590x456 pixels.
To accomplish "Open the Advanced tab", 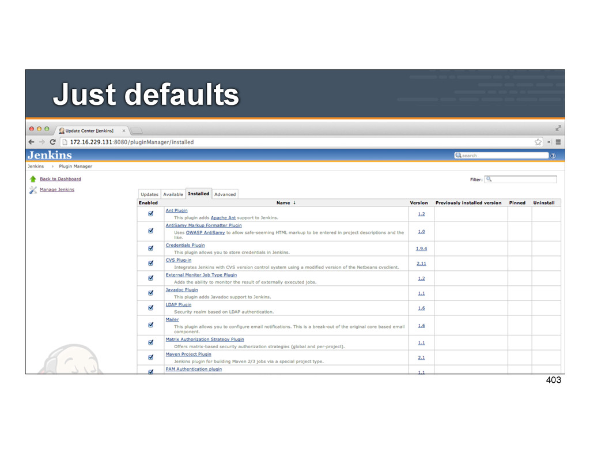I will coord(225,194).
